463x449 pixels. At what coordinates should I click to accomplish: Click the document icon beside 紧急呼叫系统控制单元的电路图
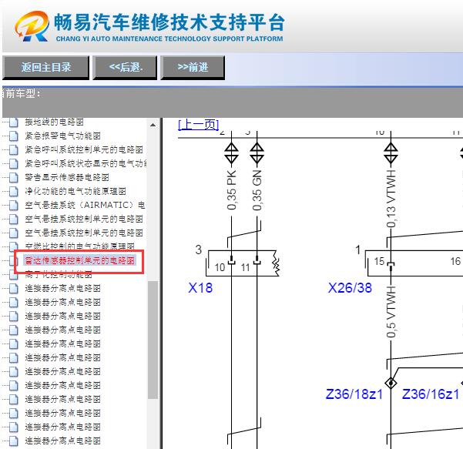pyautogui.click(x=14, y=149)
